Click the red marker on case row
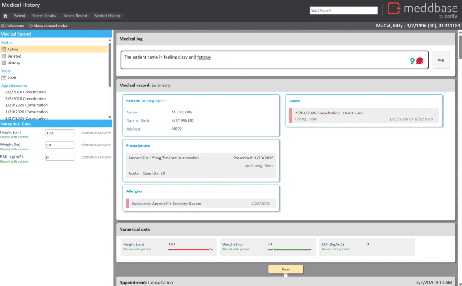 coord(291,116)
